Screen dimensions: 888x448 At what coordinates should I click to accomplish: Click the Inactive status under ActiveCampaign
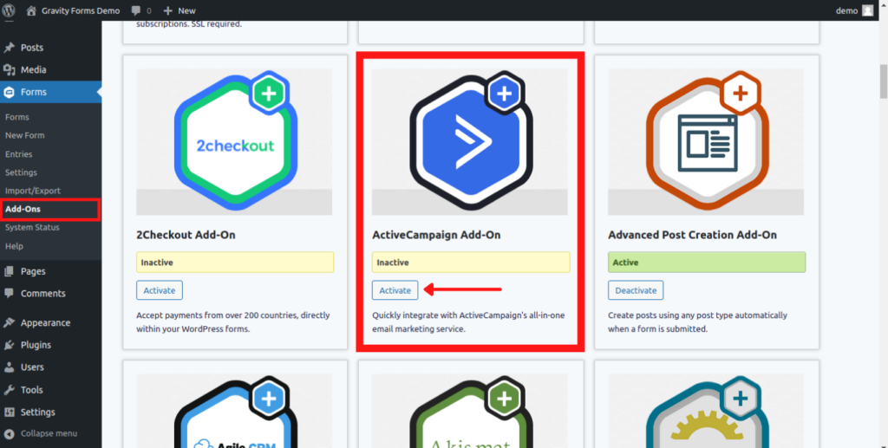(471, 263)
